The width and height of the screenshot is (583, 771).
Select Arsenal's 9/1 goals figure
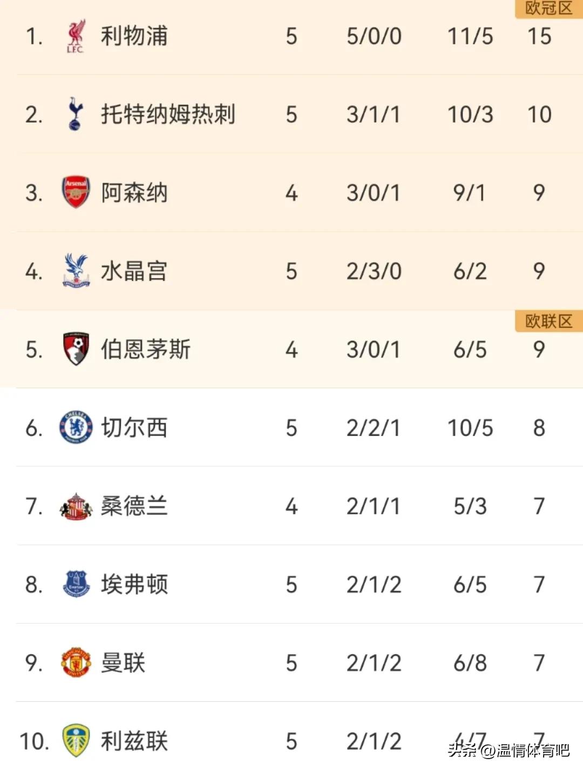469,193
